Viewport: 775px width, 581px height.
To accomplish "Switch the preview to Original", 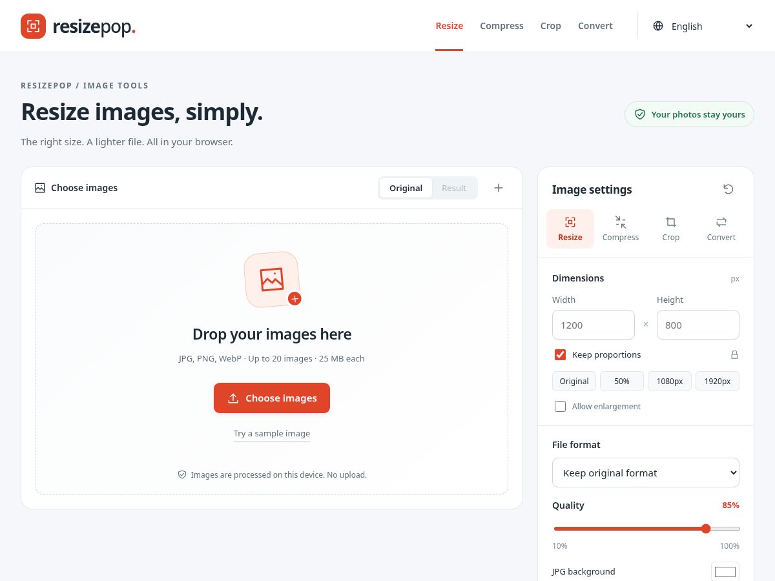I will click(406, 188).
